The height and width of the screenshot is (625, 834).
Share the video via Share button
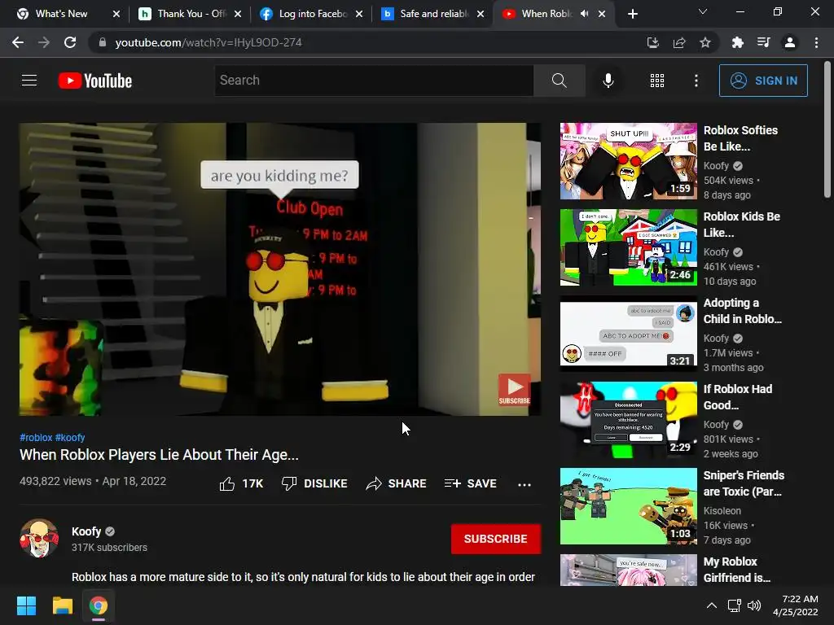[x=397, y=483]
